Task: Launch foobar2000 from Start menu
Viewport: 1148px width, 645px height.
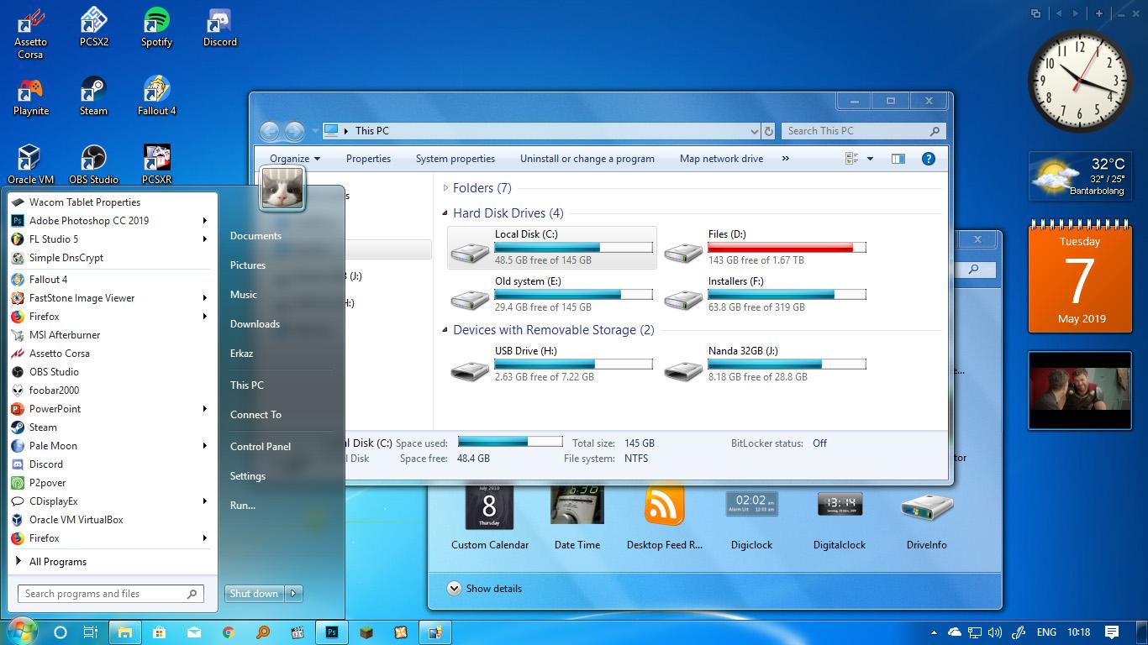Action: pyautogui.click(x=110, y=391)
